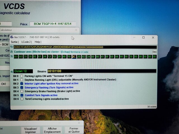Viewport: 179px width, 134px height.
Task: Click the OK! button in VCDS coding window
Action: pos(4,84)
